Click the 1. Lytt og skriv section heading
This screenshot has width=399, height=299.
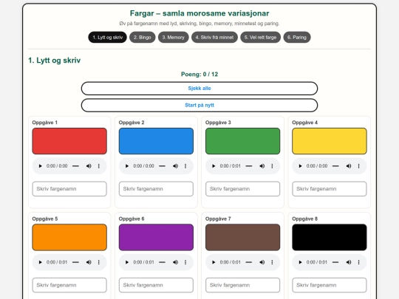coord(55,61)
